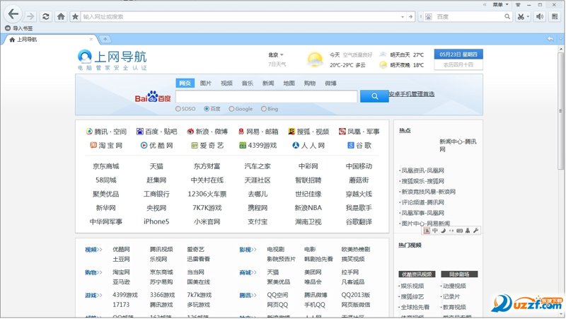Open the browser home page icon
566x319 pixels.
(61, 16)
